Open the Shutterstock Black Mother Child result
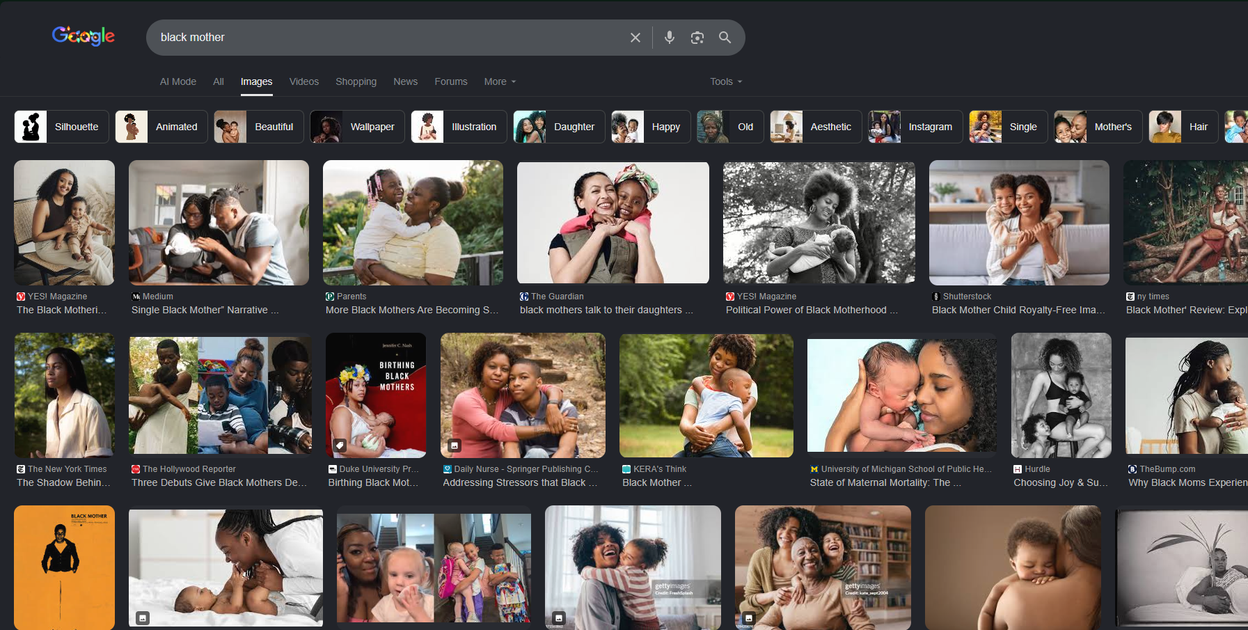The image size is (1248, 630). click(x=1018, y=310)
